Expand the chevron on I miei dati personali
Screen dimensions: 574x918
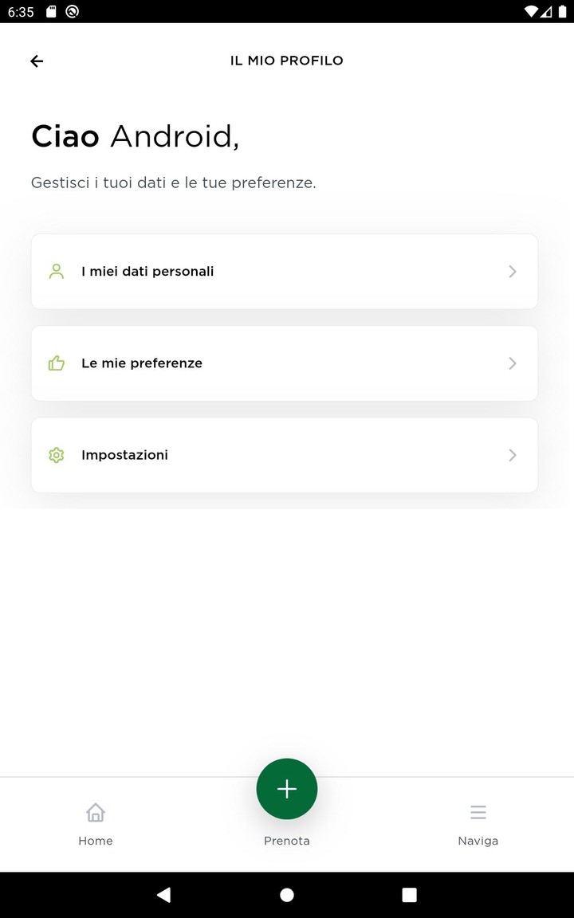pyautogui.click(x=513, y=272)
